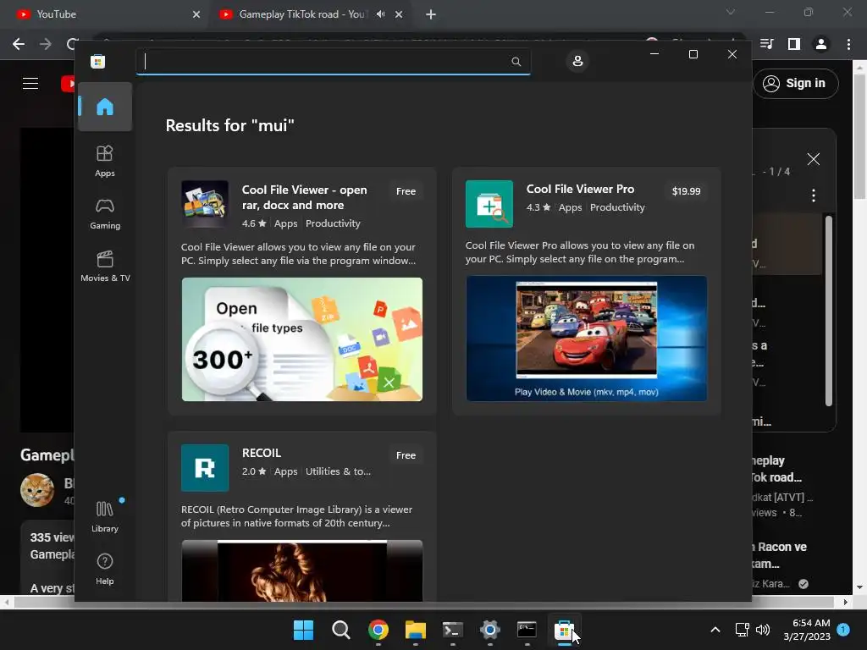Image resolution: width=867 pixels, height=650 pixels.
Task: Open the Store user account icon
Action: pyautogui.click(x=577, y=61)
